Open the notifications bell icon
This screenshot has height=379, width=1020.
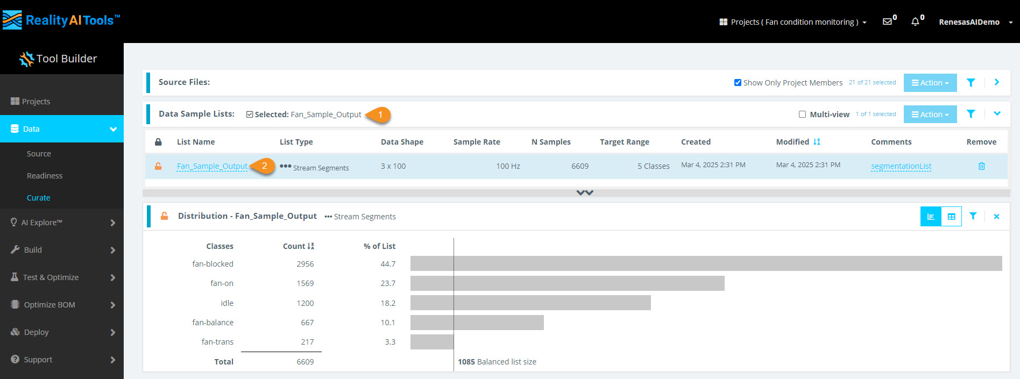(x=915, y=22)
